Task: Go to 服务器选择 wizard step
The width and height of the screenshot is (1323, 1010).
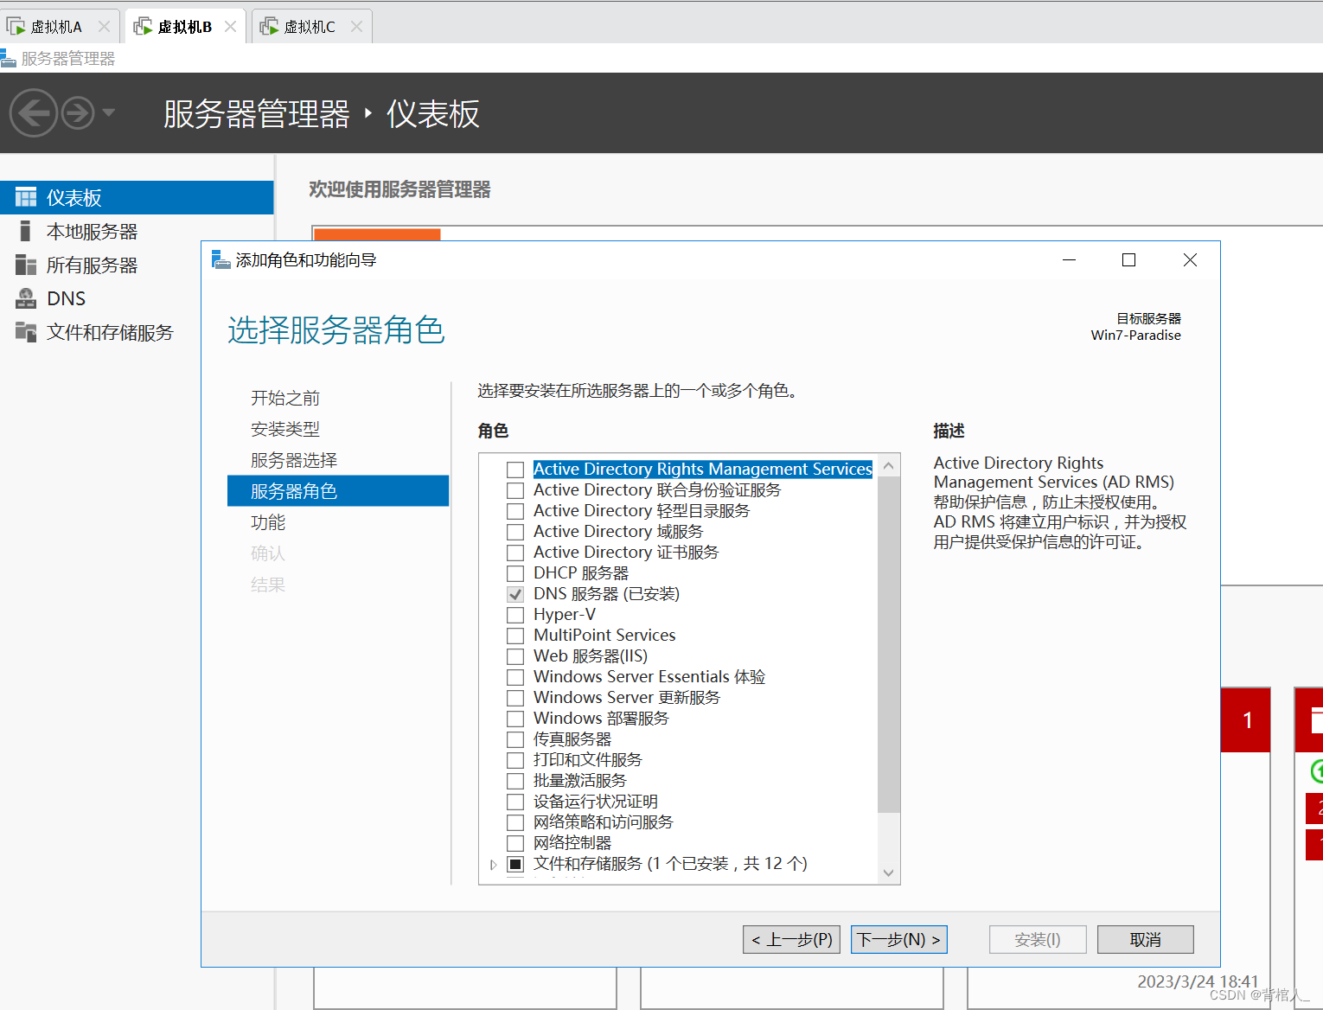Action: 294,460
